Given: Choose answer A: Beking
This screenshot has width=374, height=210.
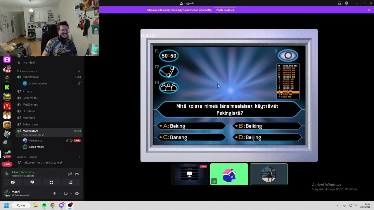Looking at the screenshot, I should coord(191,126).
